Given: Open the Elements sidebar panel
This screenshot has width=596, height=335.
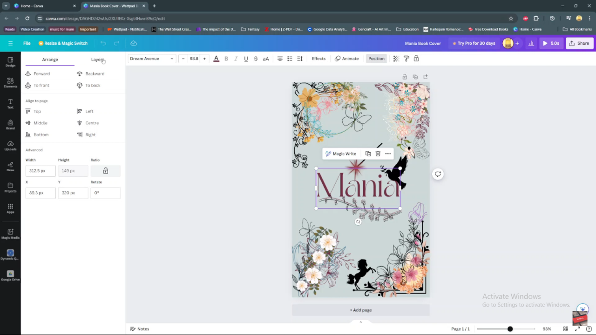Looking at the screenshot, I should (10, 83).
